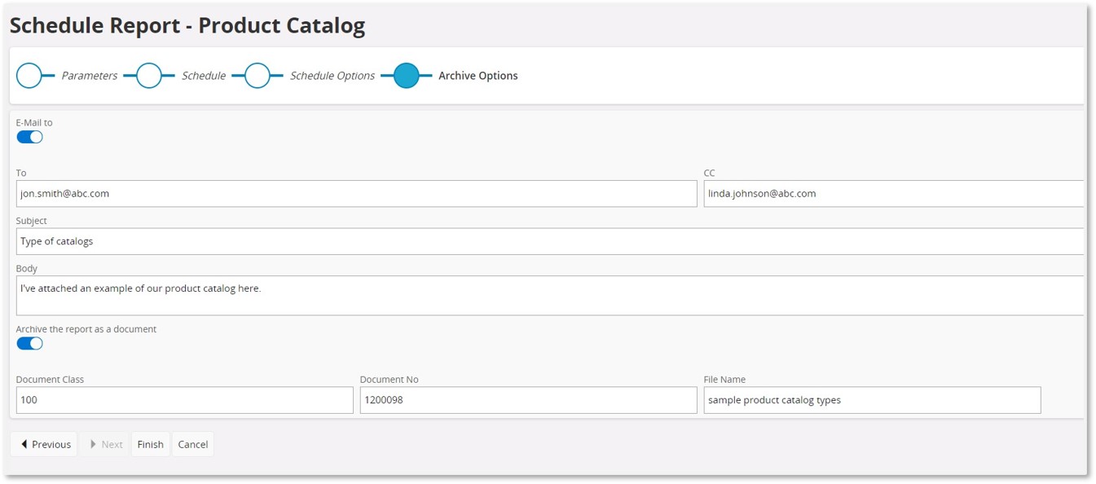The image size is (1096, 484).
Task: Click the filled Archive Options step circle
Action: click(x=406, y=76)
